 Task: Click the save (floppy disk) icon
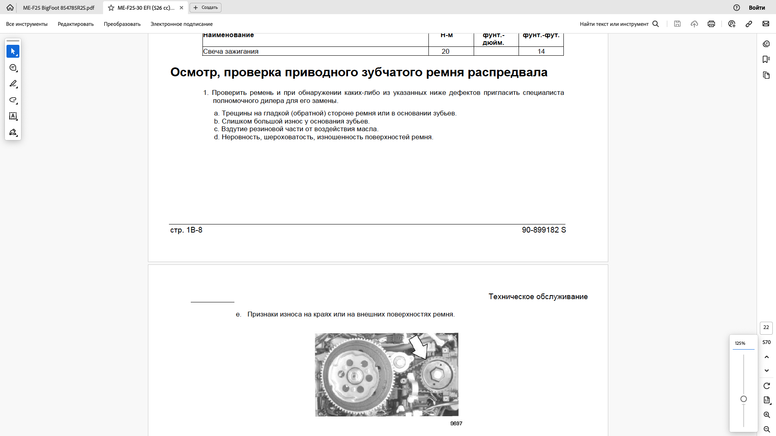tap(677, 24)
